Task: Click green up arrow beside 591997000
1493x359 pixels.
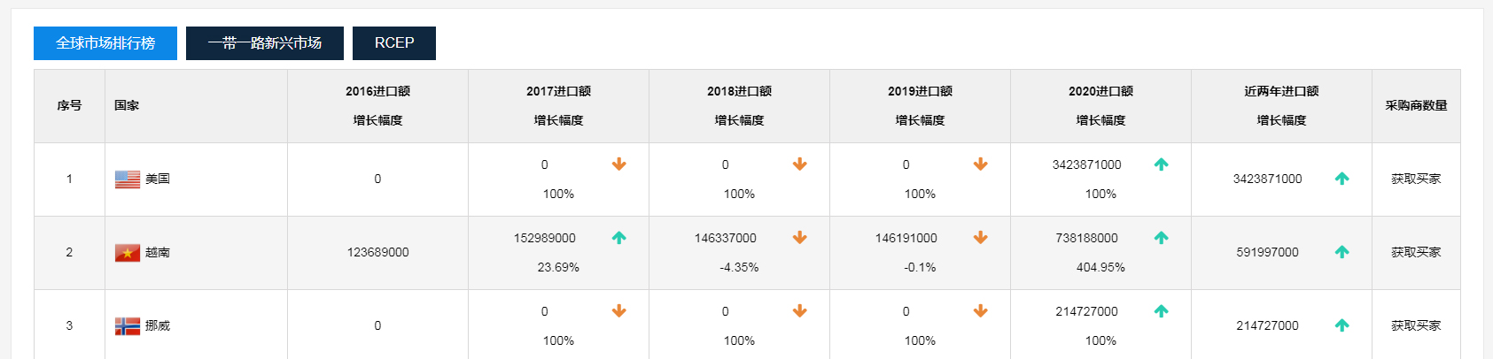Action: pyautogui.click(x=1342, y=252)
